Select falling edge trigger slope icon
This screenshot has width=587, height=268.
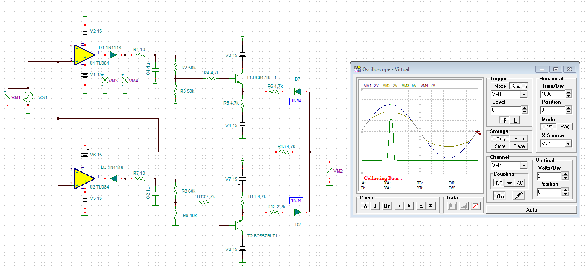(514, 120)
